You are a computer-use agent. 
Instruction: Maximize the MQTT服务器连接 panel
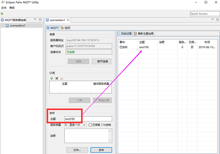(x=40, y=20)
